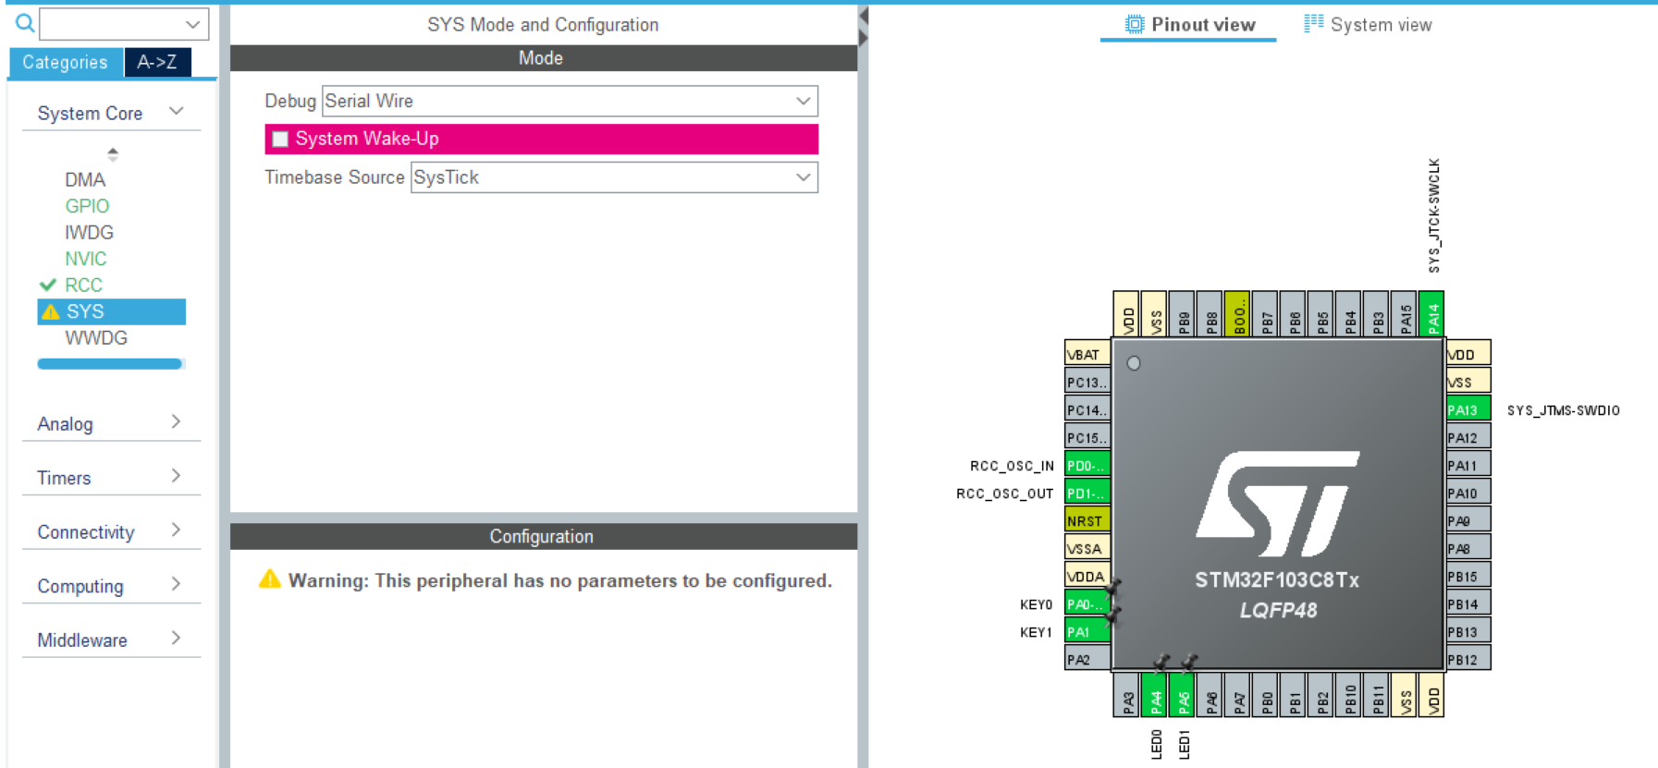Select GPIO in System Core list
The width and height of the screenshot is (1658, 768).
point(87,206)
